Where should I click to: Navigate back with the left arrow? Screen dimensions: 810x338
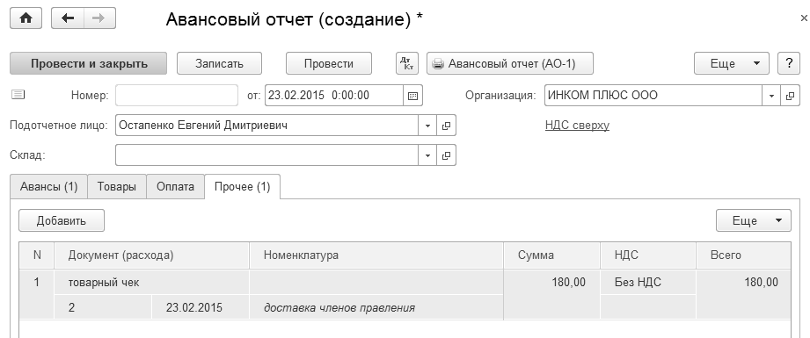(x=68, y=18)
